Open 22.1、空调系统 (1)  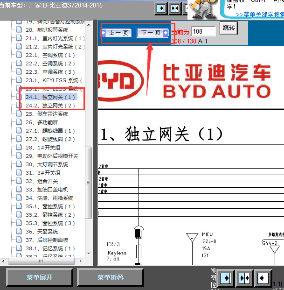(x=50, y=55)
